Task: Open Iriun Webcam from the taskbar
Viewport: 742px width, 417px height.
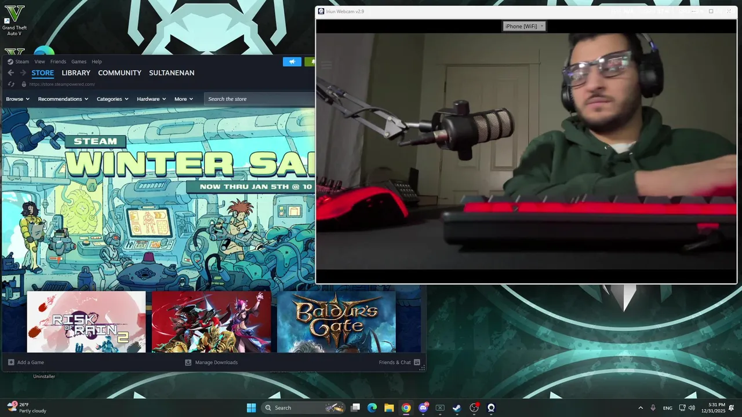Action: coord(491,408)
